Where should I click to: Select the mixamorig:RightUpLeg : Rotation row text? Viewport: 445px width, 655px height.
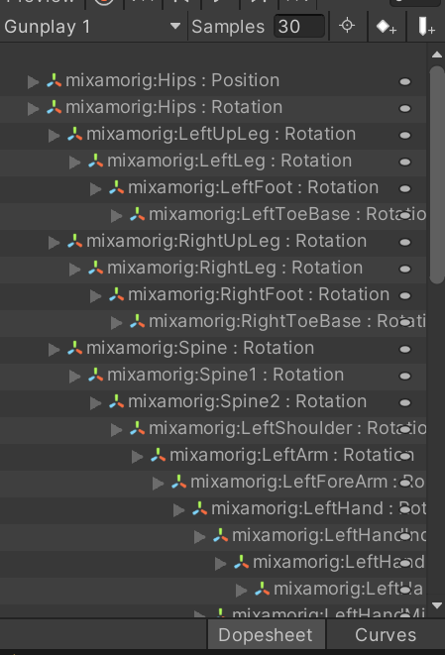pos(227,241)
